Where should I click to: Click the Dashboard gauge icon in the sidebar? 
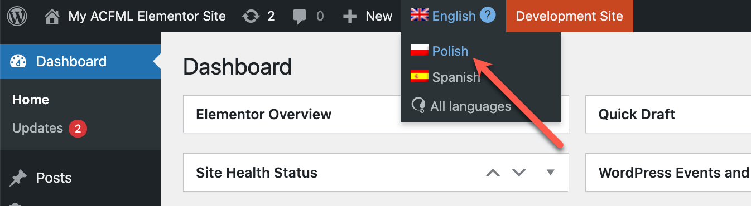(18, 61)
